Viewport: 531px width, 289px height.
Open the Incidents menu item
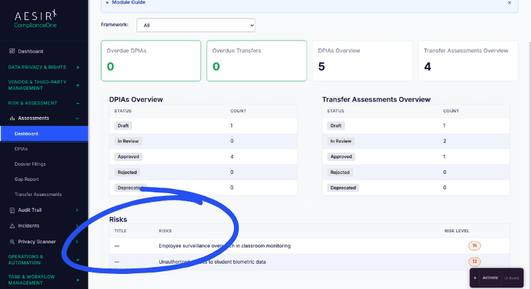point(28,226)
